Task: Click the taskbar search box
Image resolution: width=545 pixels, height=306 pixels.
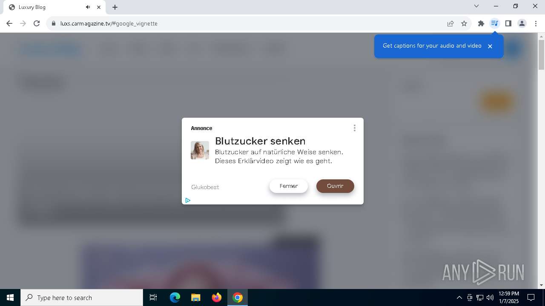Action: [82, 297]
